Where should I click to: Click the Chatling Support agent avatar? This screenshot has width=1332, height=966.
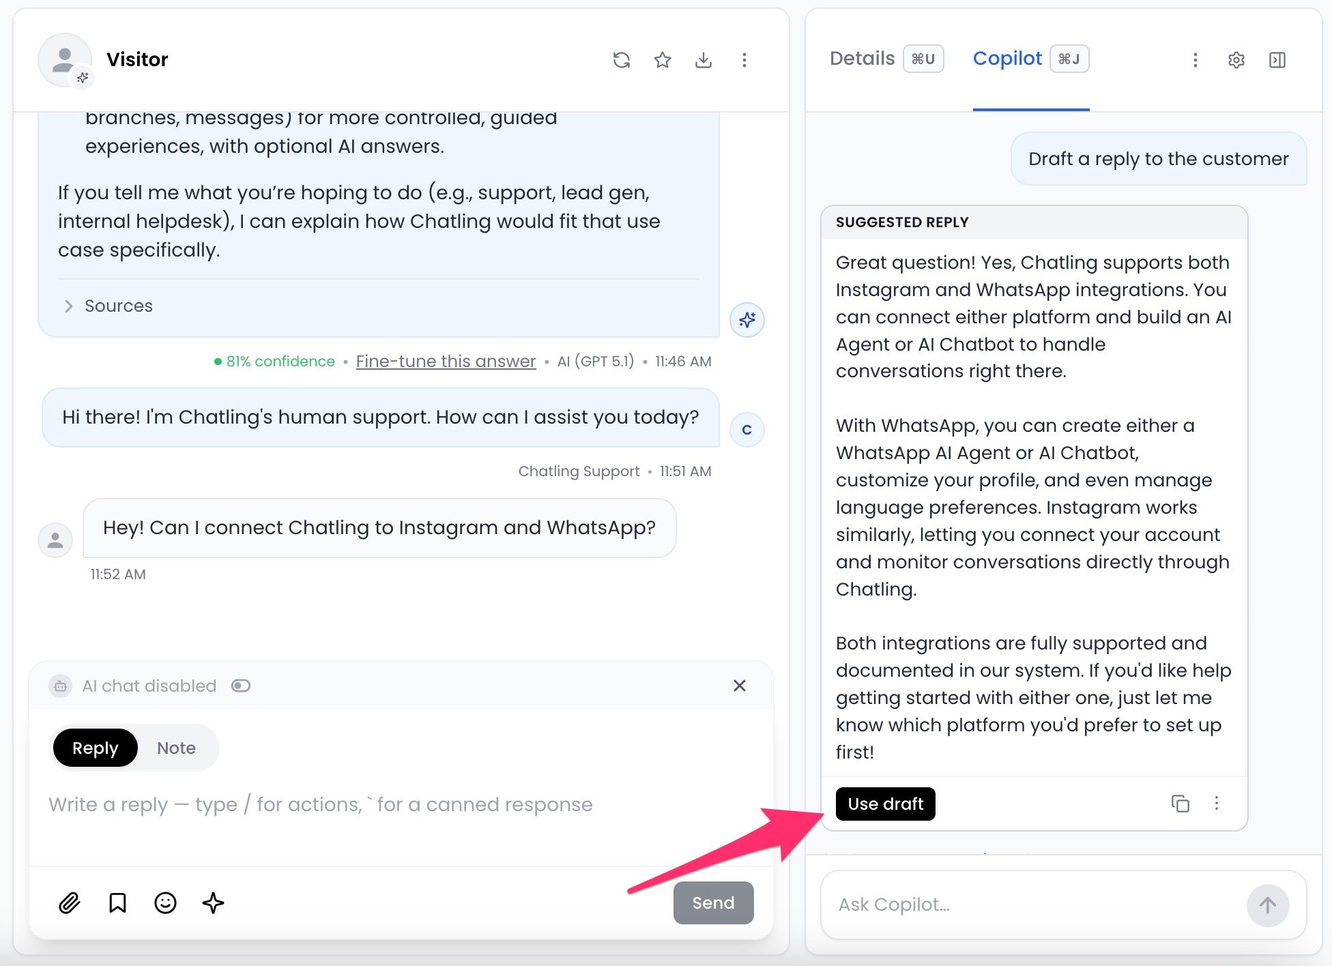coord(747,430)
